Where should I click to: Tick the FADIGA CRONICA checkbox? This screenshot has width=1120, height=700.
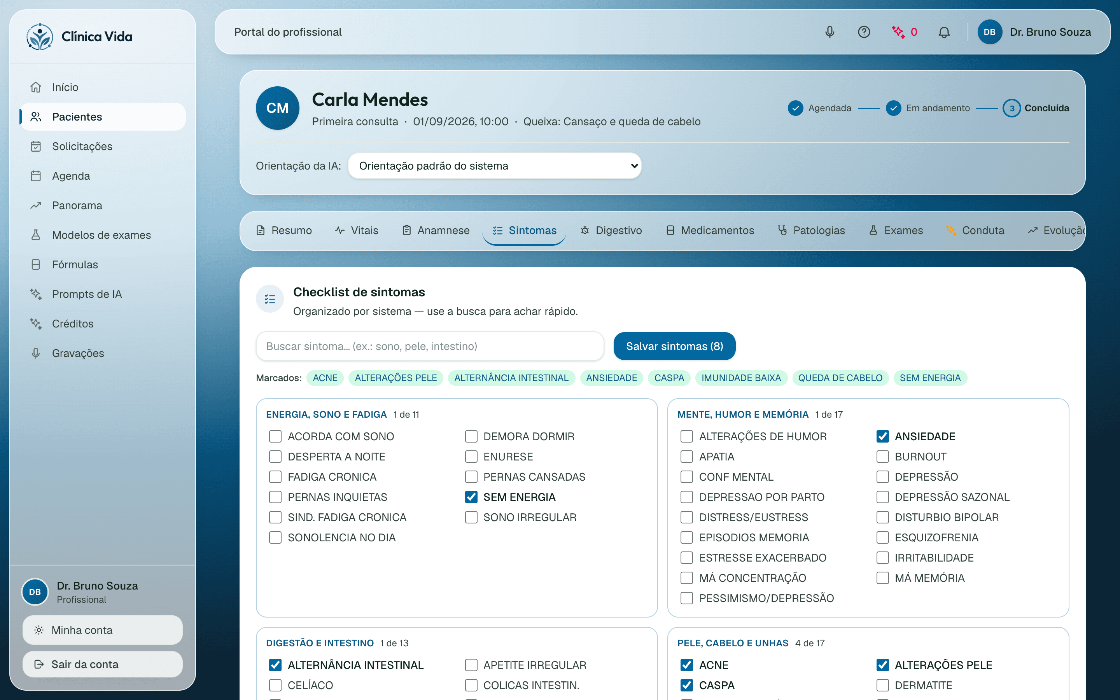(x=275, y=476)
